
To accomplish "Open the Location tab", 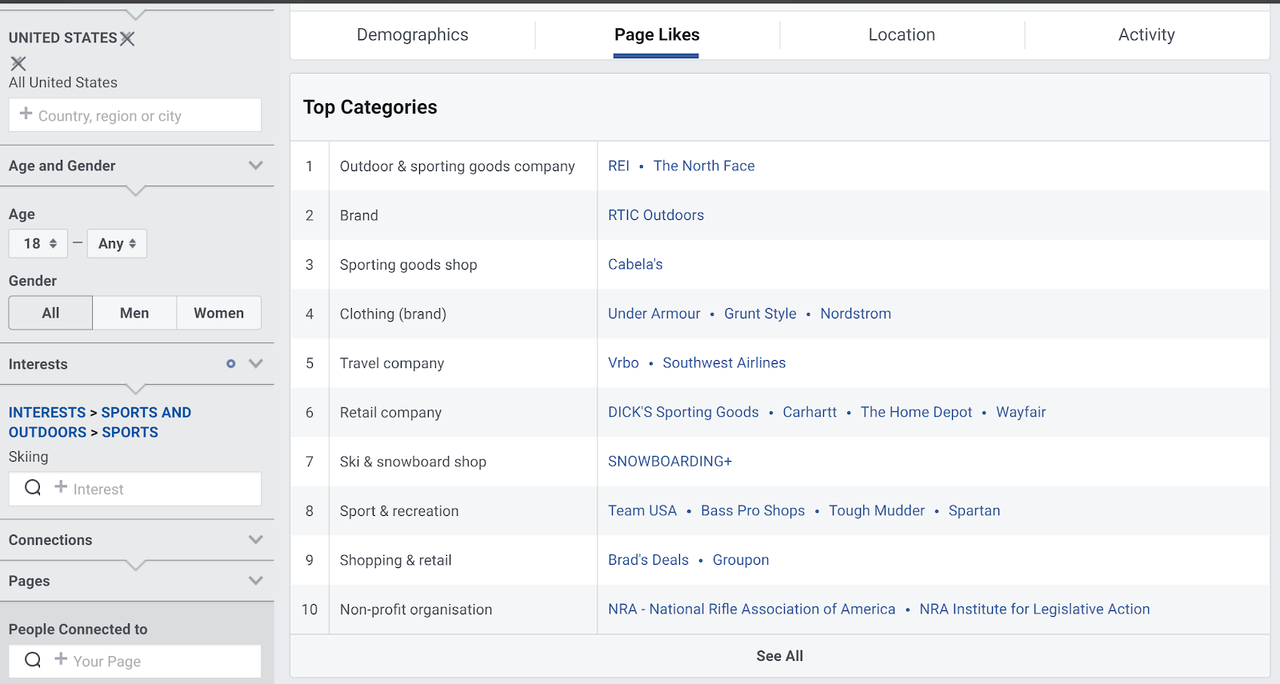I will 902,35.
